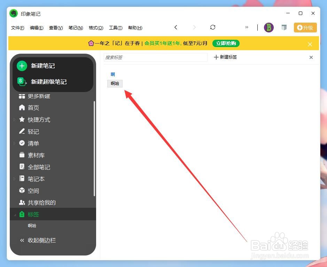The height and width of the screenshot is (267, 327).
Task: Open the purple B account avatar
Action: tap(269, 27)
